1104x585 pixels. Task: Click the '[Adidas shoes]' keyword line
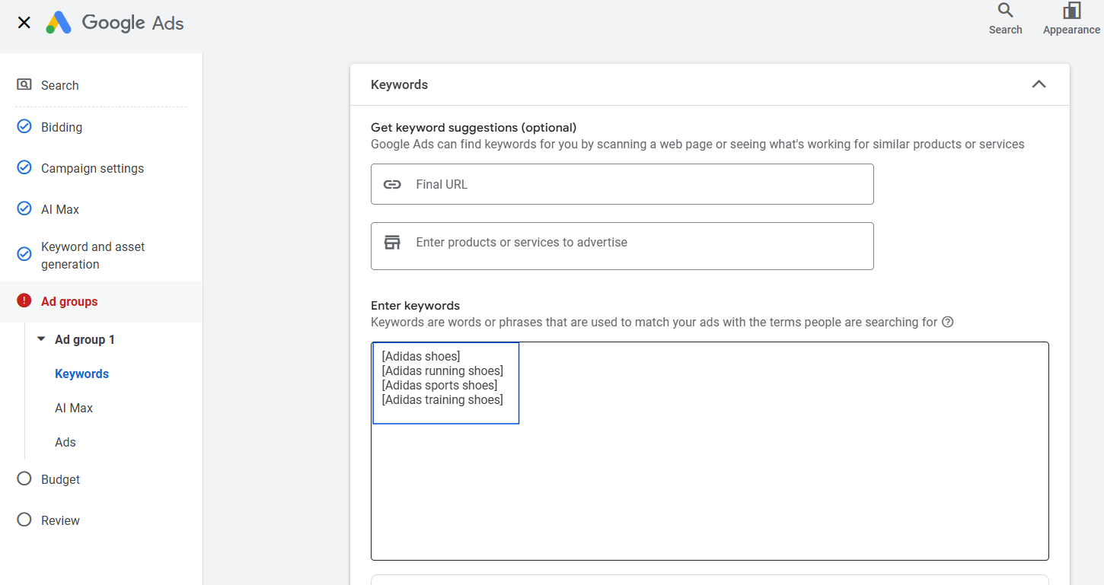pos(421,356)
